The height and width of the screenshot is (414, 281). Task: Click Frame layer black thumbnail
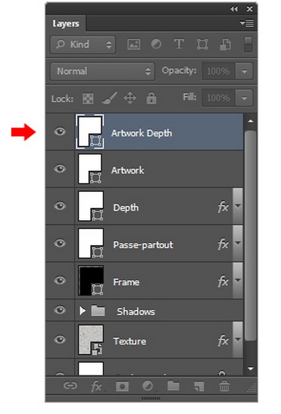tap(91, 281)
